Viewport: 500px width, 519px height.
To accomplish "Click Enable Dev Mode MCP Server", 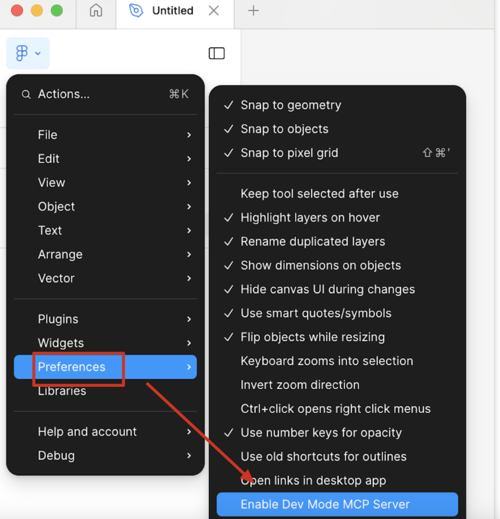I will coord(337,505).
